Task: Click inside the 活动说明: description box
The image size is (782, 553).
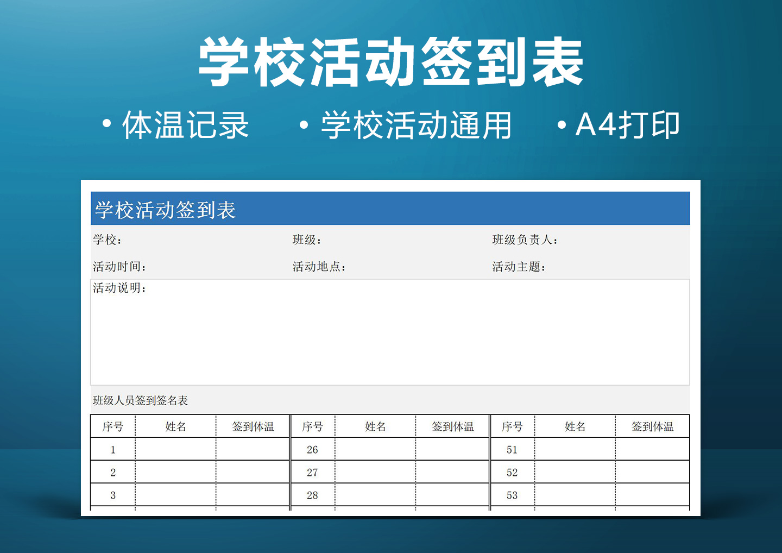Action: pyautogui.click(x=390, y=332)
